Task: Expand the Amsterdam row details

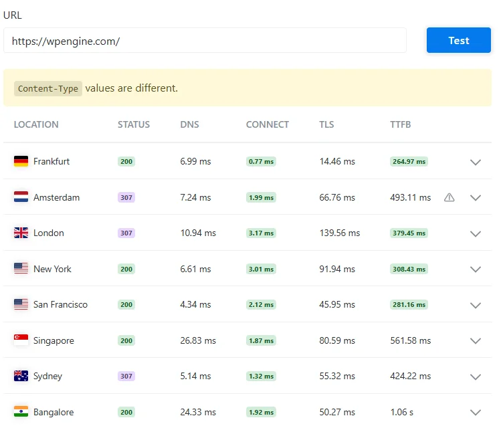Action: 475,197
